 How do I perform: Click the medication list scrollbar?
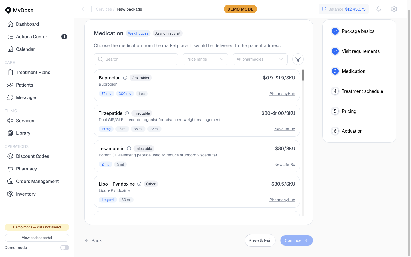pos(303,75)
